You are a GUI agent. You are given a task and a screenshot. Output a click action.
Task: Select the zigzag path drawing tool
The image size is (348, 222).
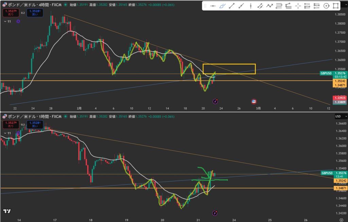tap(269, 6)
